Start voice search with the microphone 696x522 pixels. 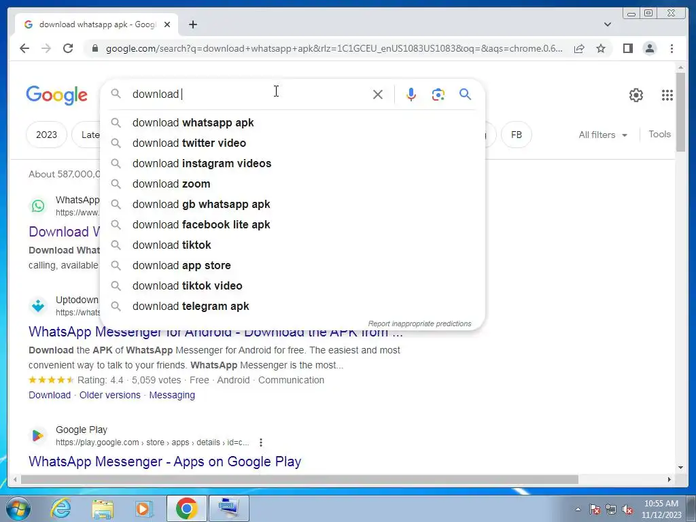[x=411, y=94]
